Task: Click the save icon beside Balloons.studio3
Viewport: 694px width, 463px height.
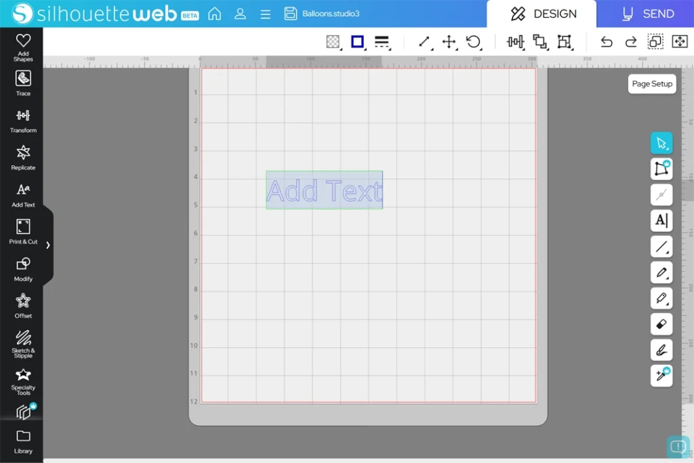Action: tap(291, 14)
